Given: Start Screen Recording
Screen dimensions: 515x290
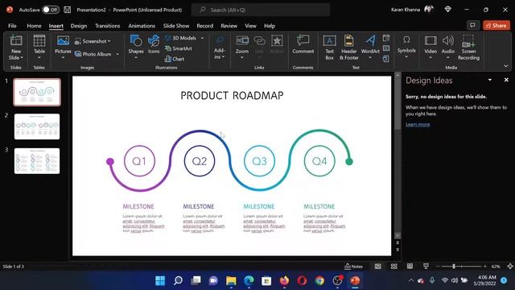Looking at the screenshot, I should pos(468,48).
